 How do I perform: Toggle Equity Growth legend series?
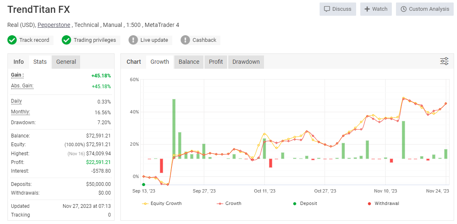coord(162,203)
